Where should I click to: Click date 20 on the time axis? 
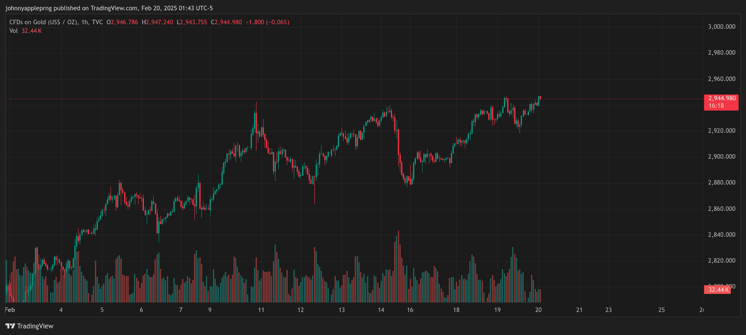click(538, 310)
